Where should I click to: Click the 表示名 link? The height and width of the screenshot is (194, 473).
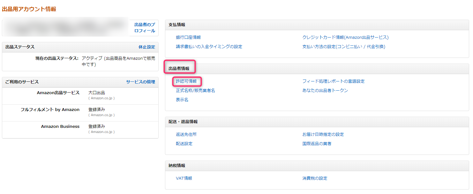(x=182, y=100)
